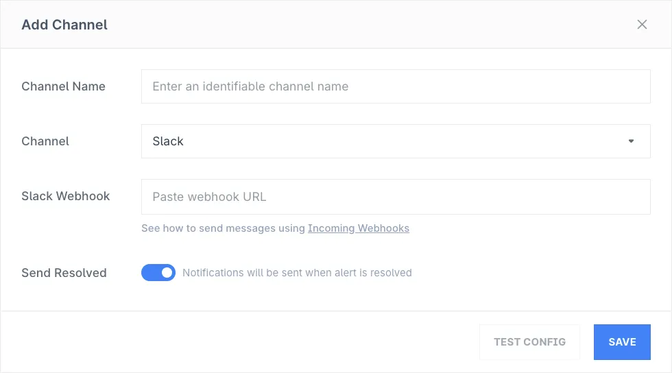This screenshot has width=672, height=373.
Task: Save the new channel
Action: coord(621,342)
